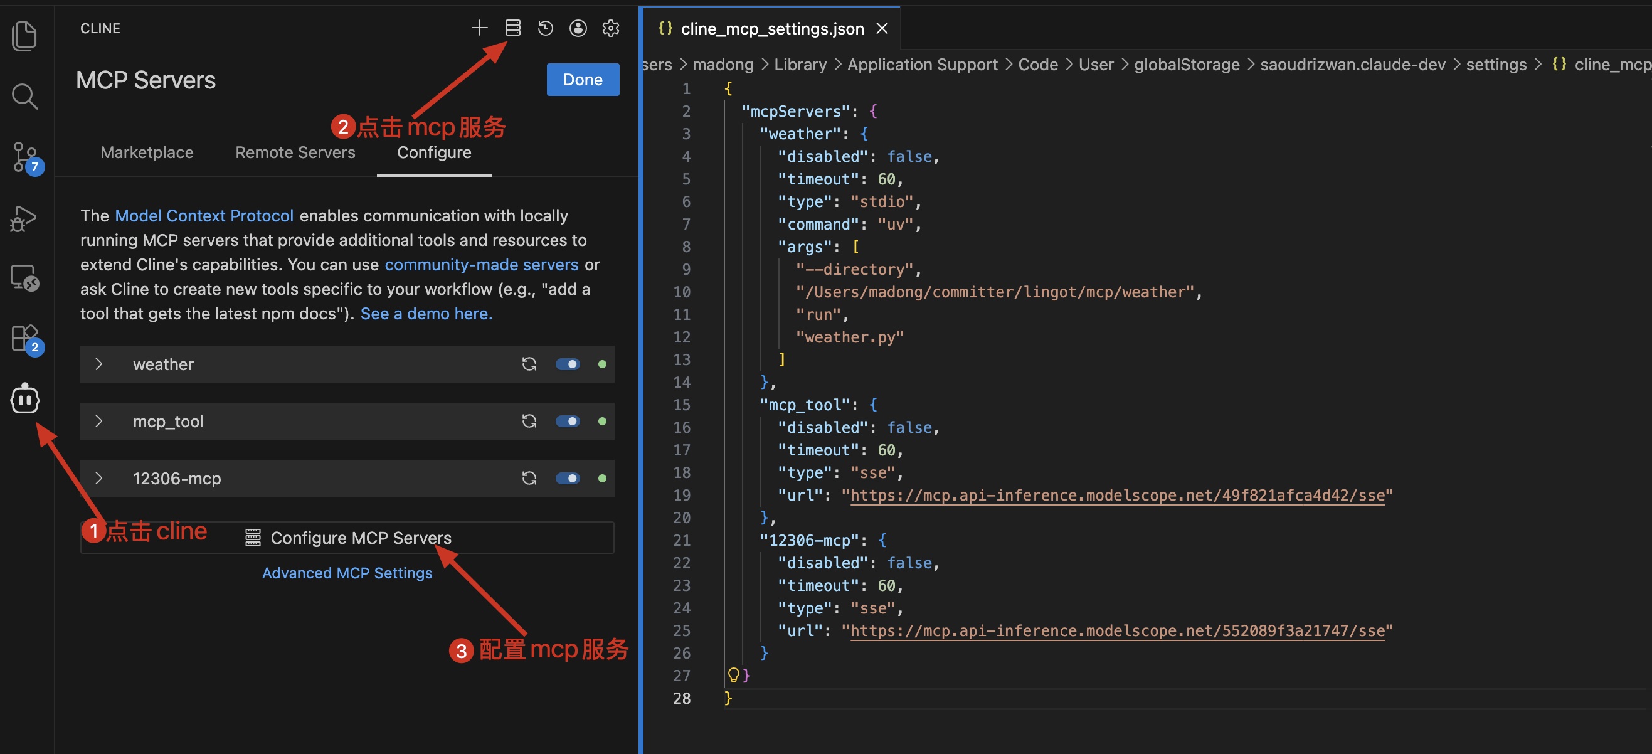
Task: Start new Cline task with plus icon
Action: click(x=480, y=28)
